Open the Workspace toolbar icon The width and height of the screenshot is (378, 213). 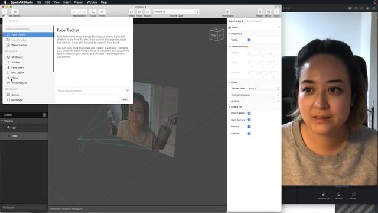[227, 12]
